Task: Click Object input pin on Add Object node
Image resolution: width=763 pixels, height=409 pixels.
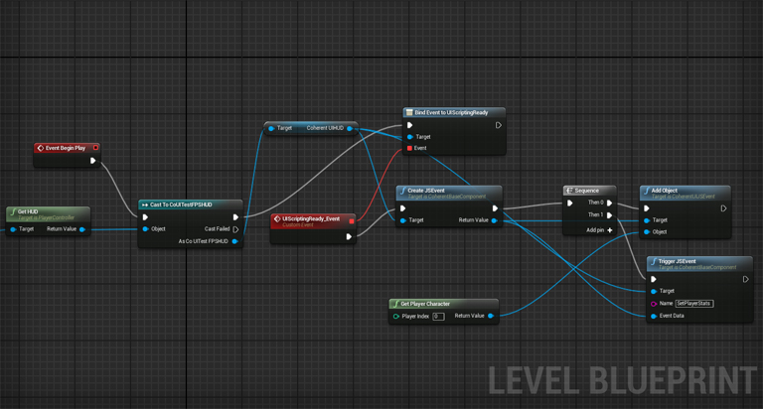Action: pos(647,232)
